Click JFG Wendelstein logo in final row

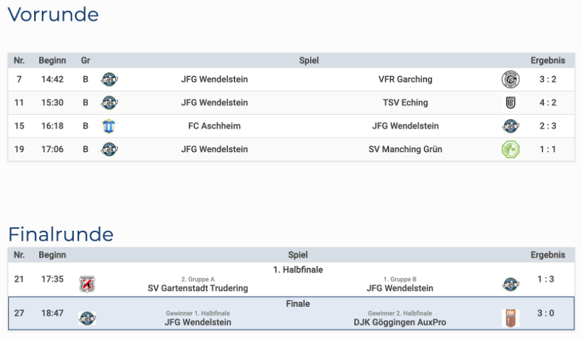coord(87,318)
